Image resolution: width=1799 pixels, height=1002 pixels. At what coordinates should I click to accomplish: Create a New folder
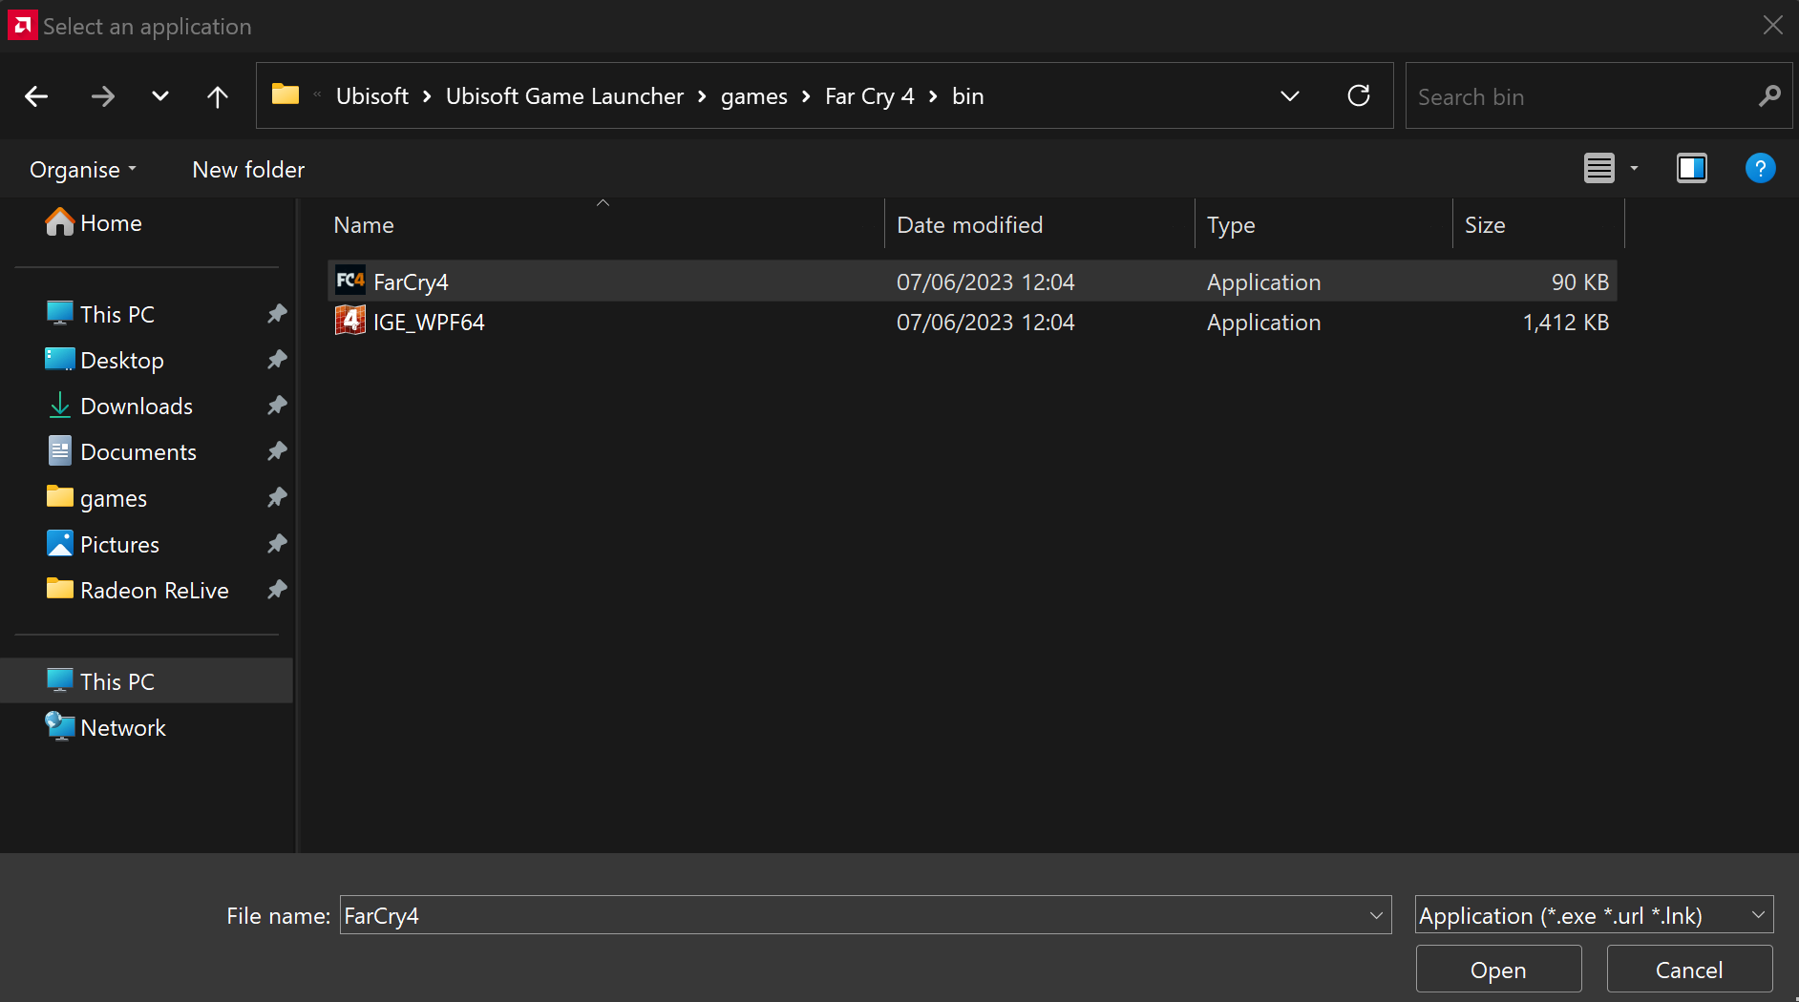(248, 170)
